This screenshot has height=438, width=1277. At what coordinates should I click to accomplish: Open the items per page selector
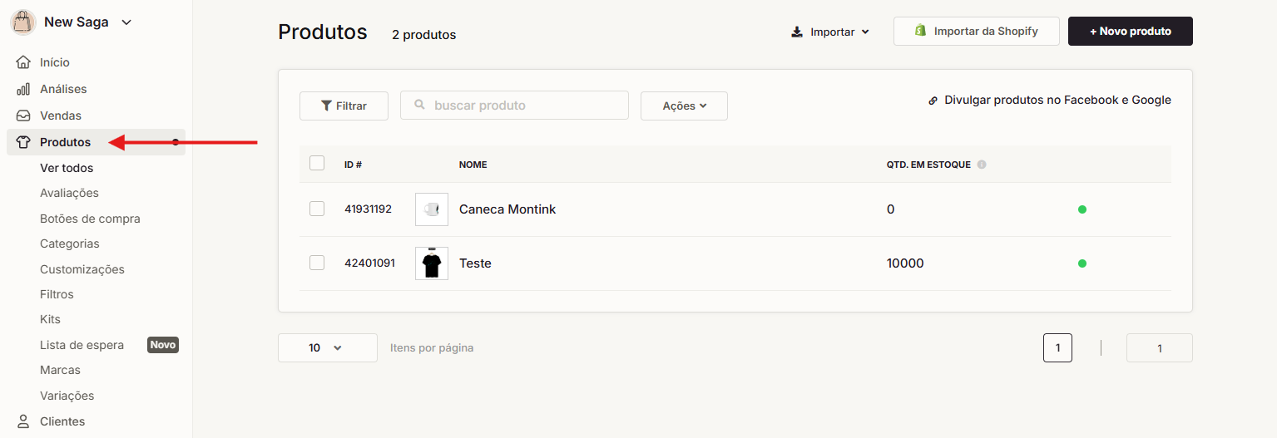click(327, 348)
